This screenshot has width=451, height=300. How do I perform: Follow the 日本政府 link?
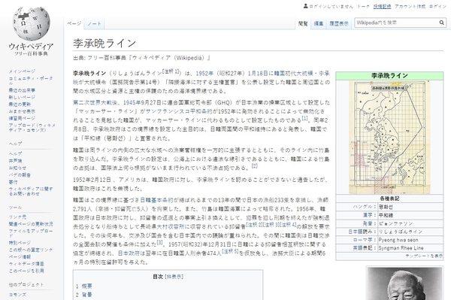pos(129,253)
